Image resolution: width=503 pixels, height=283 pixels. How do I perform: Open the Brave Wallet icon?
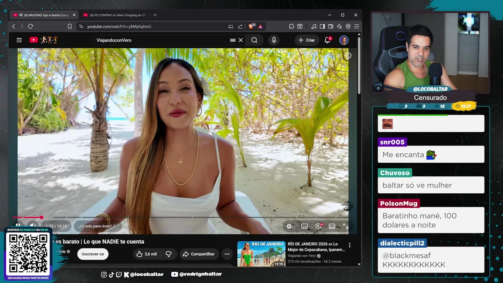tap(330, 26)
